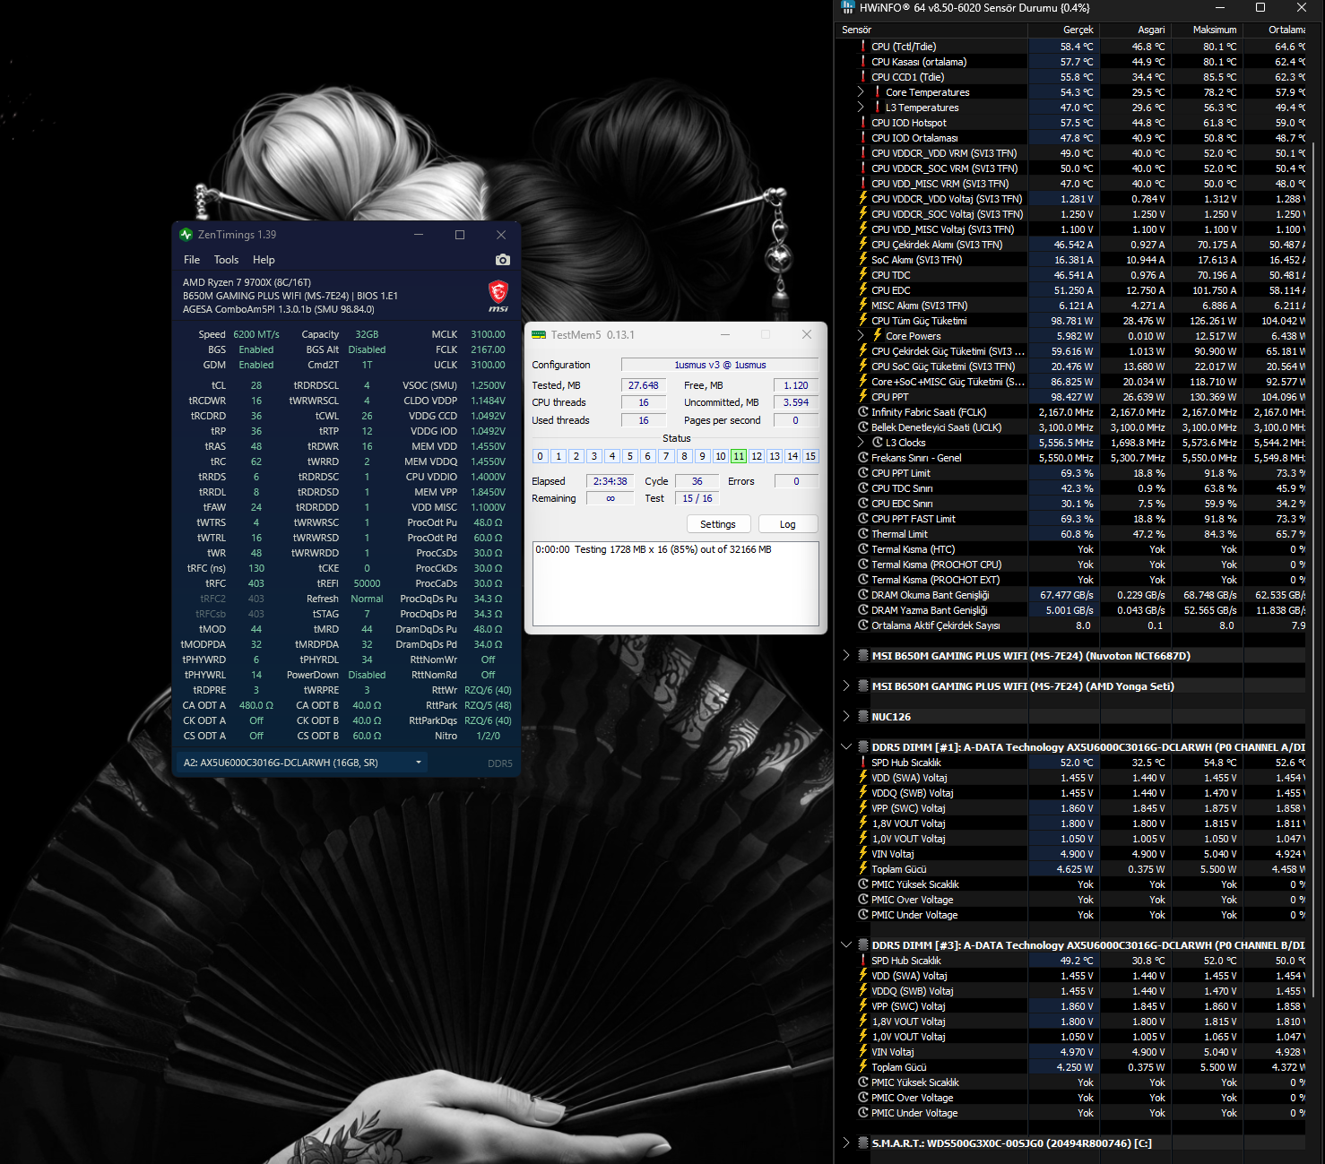Image resolution: width=1325 pixels, height=1164 pixels.
Task: Open the Log in TestMem5
Action: [788, 524]
